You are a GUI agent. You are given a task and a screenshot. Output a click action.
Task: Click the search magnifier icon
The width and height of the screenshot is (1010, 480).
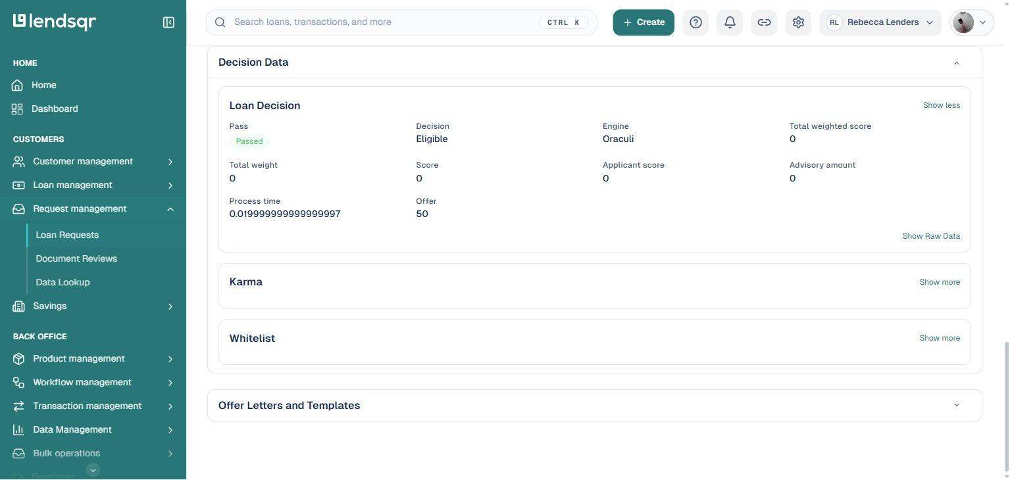click(220, 22)
